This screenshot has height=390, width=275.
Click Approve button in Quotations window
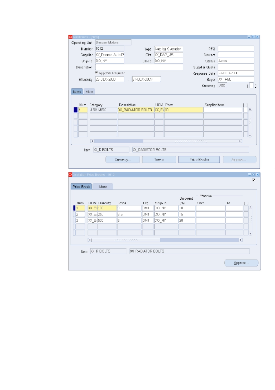coord(239,160)
